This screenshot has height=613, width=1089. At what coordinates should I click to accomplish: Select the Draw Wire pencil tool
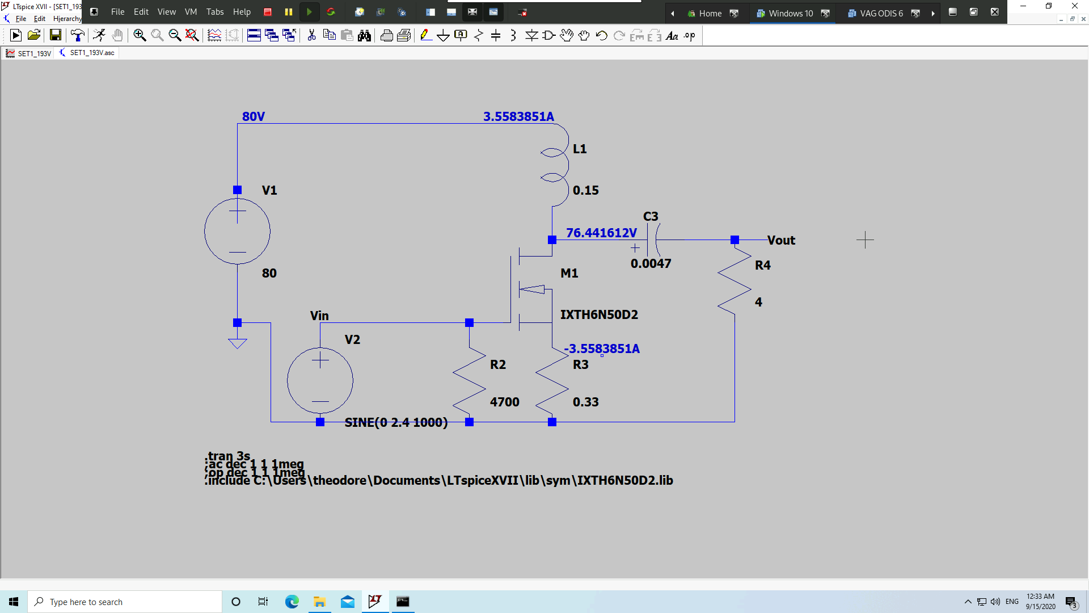pos(426,36)
